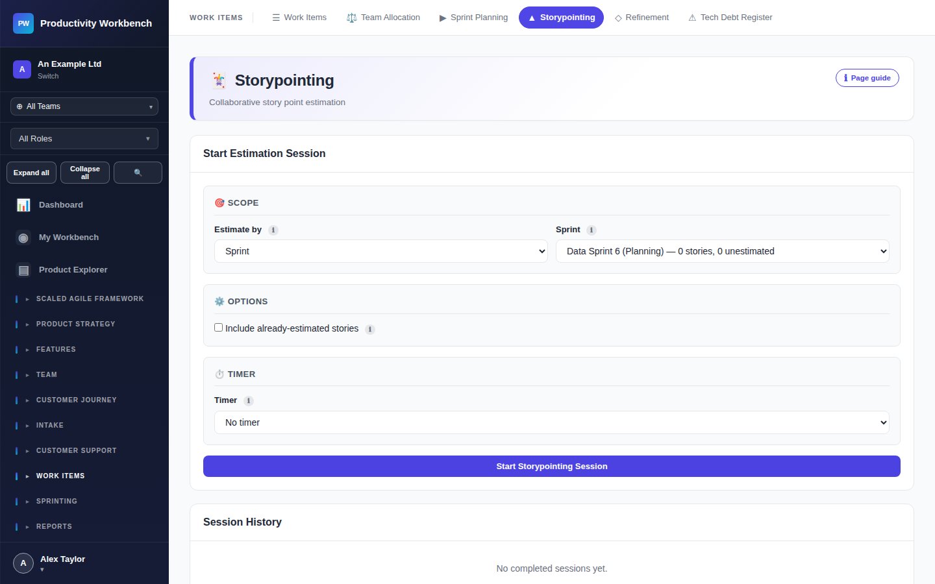Click the Product Explorer list icon

coord(23,270)
